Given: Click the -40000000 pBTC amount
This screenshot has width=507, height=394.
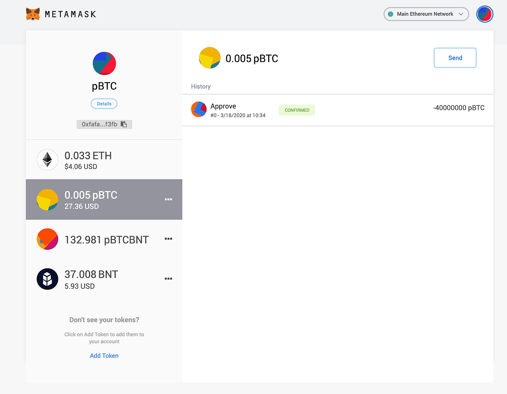Looking at the screenshot, I should [459, 108].
